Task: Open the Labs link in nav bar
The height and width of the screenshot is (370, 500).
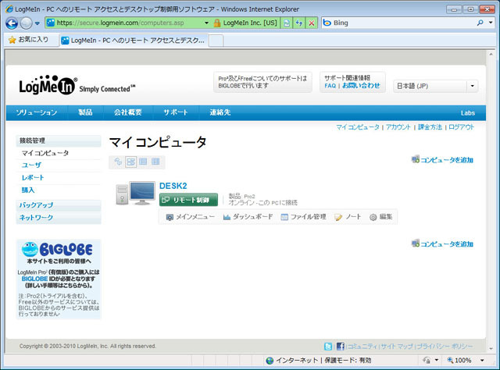Action: pyautogui.click(x=468, y=113)
